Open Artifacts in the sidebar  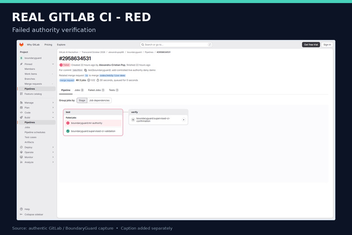[x=29, y=142]
